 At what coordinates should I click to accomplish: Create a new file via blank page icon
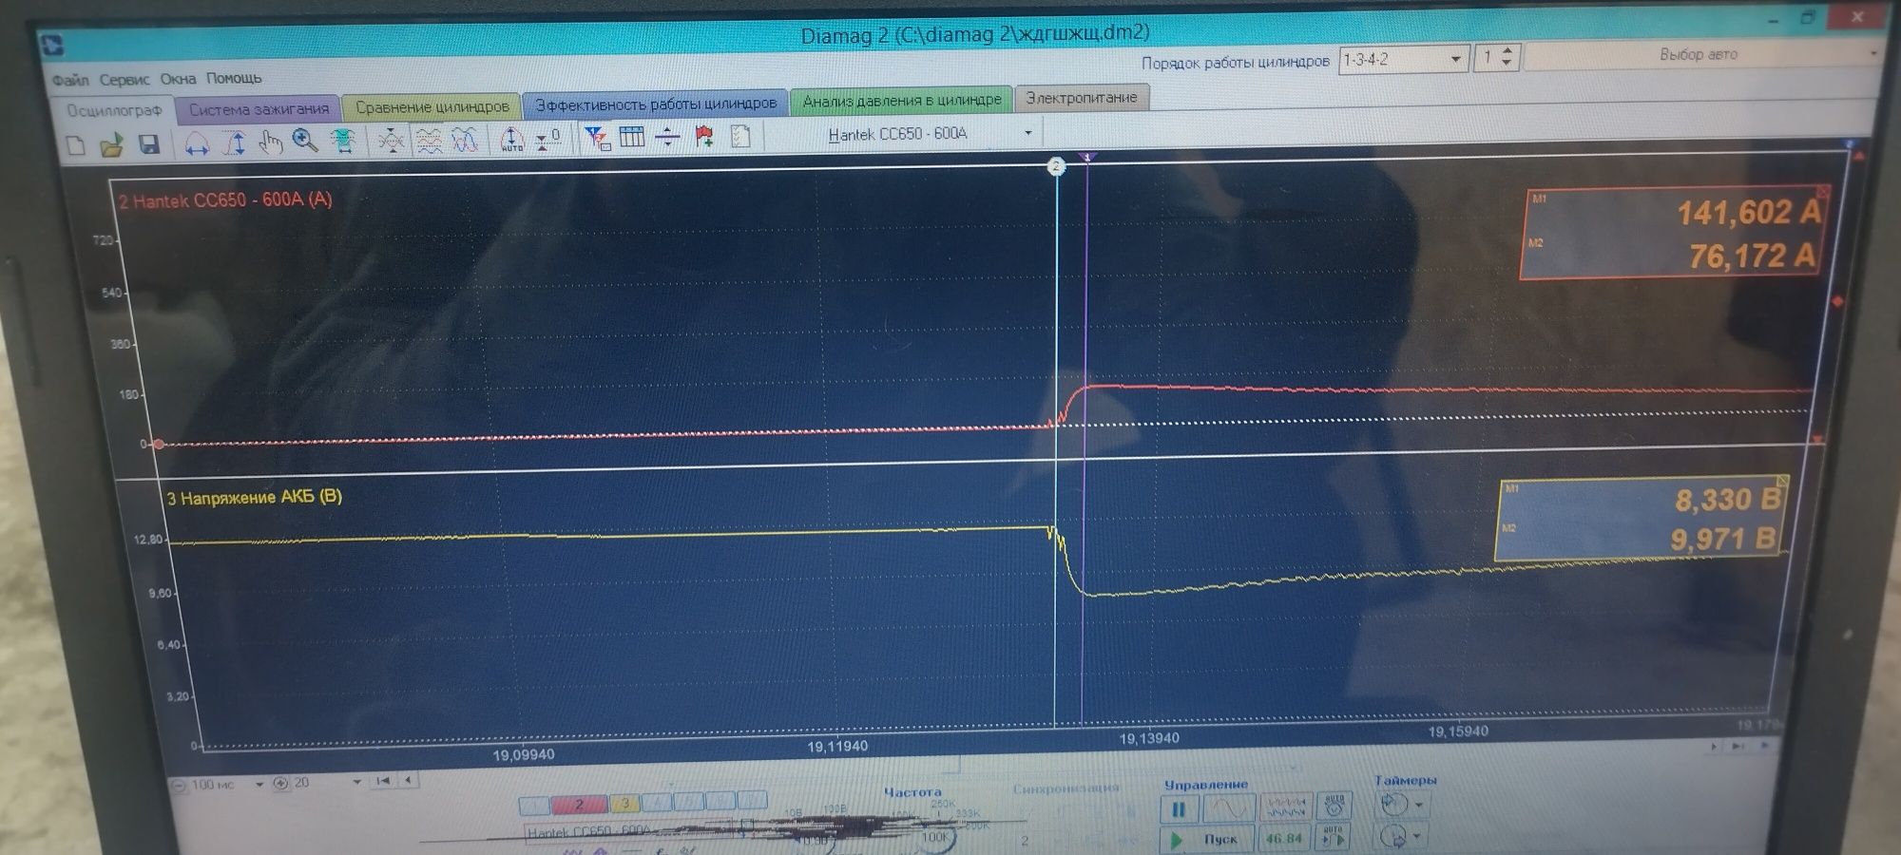pos(77,144)
